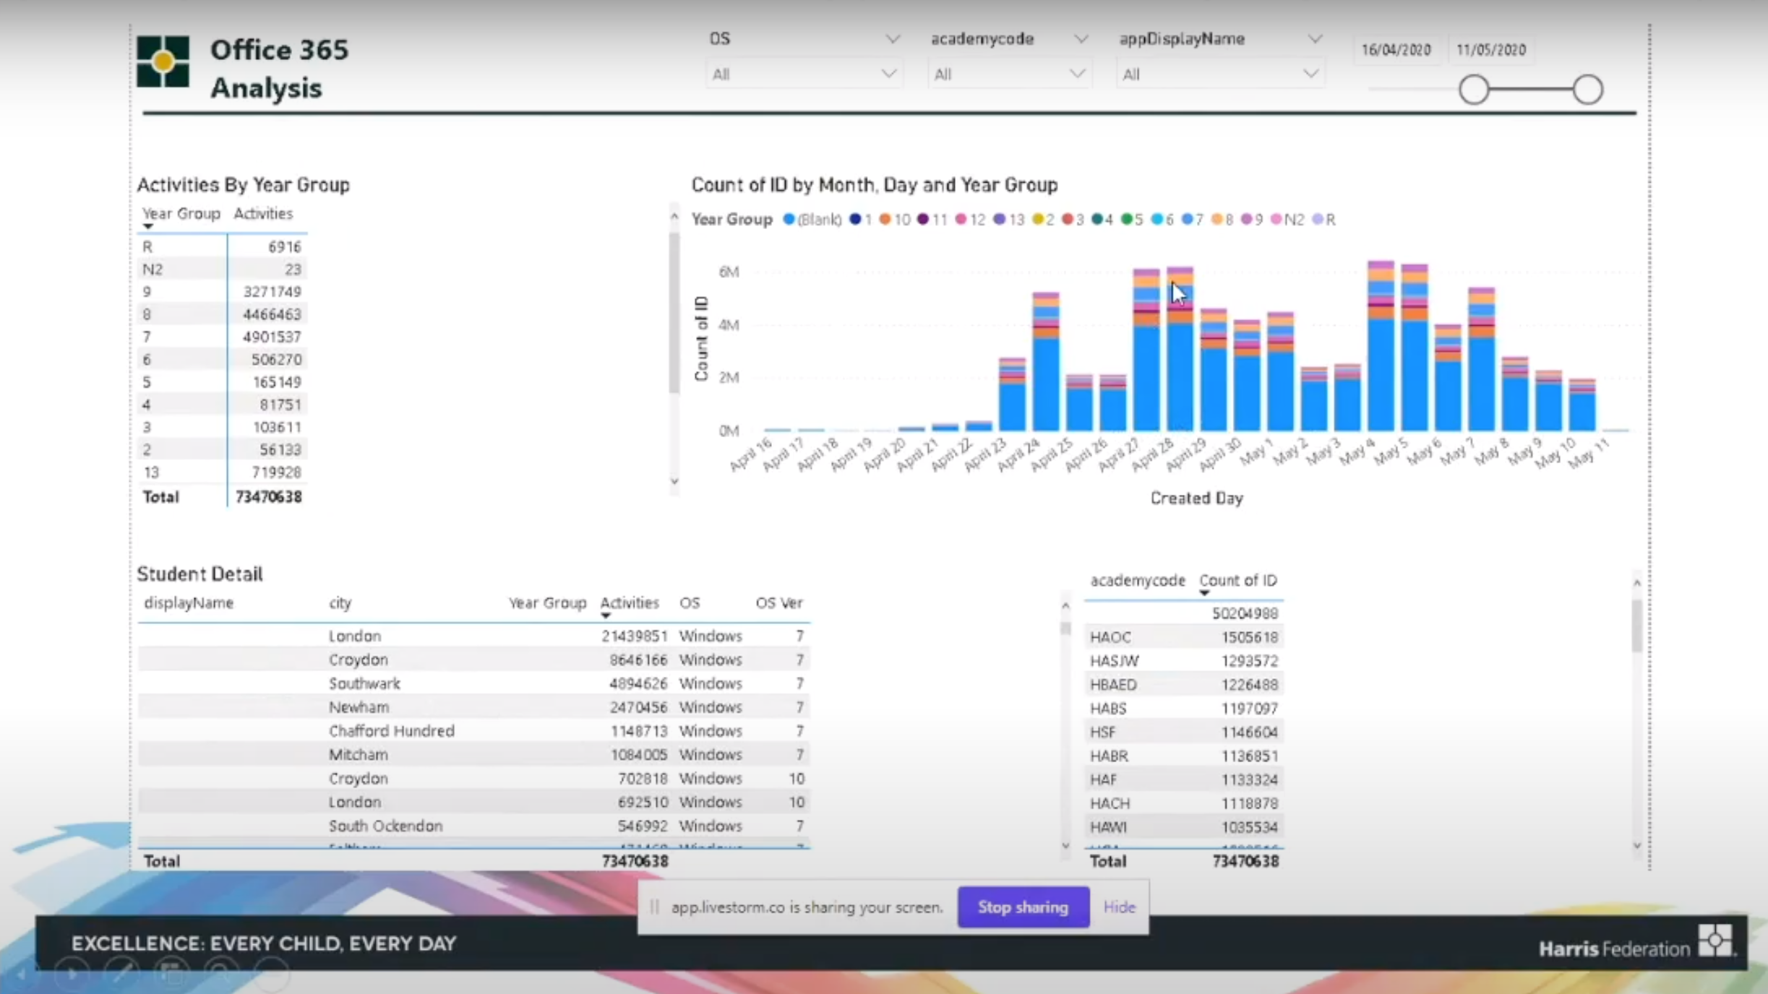This screenshot has height=994, width=1768.
Task: Click the next slide arrow control
Action: pos(72,974)
